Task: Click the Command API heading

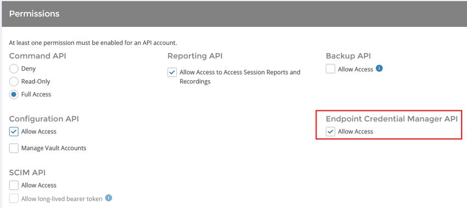Action: pos(37,56)
